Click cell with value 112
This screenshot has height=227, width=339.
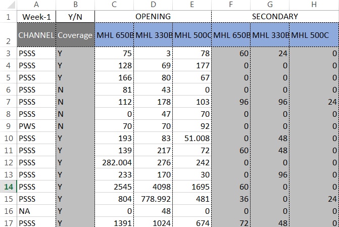point(114,102)
